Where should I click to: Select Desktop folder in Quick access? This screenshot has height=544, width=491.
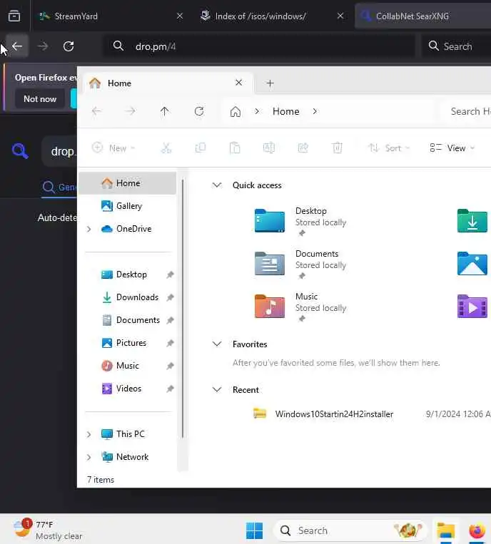pos(300,221)
